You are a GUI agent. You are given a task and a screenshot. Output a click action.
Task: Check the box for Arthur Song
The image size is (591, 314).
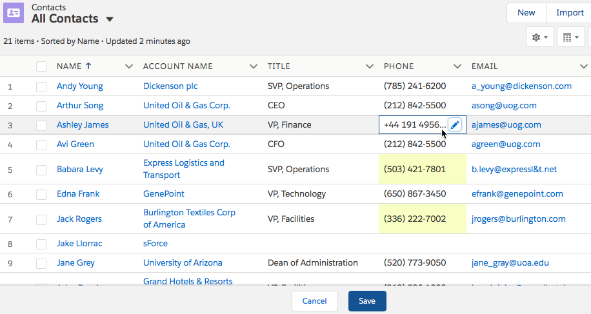[41, 106]
